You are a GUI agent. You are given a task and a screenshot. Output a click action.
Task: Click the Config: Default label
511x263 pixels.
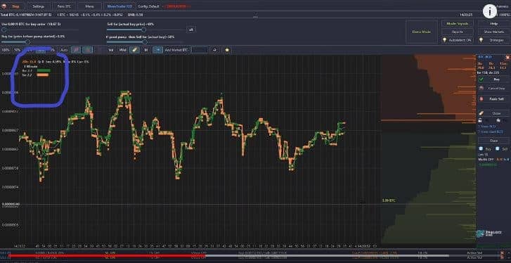148,6
